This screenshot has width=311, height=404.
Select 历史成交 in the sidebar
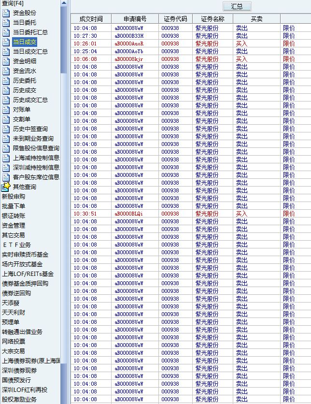click(x=25, y=90)
